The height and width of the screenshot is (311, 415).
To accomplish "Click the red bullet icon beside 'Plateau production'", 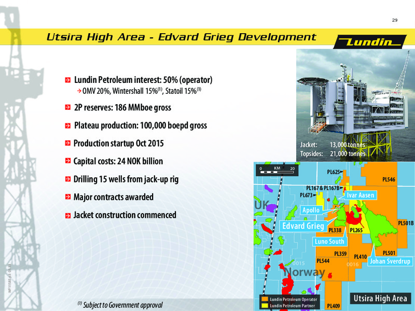I will pos(68,125).
